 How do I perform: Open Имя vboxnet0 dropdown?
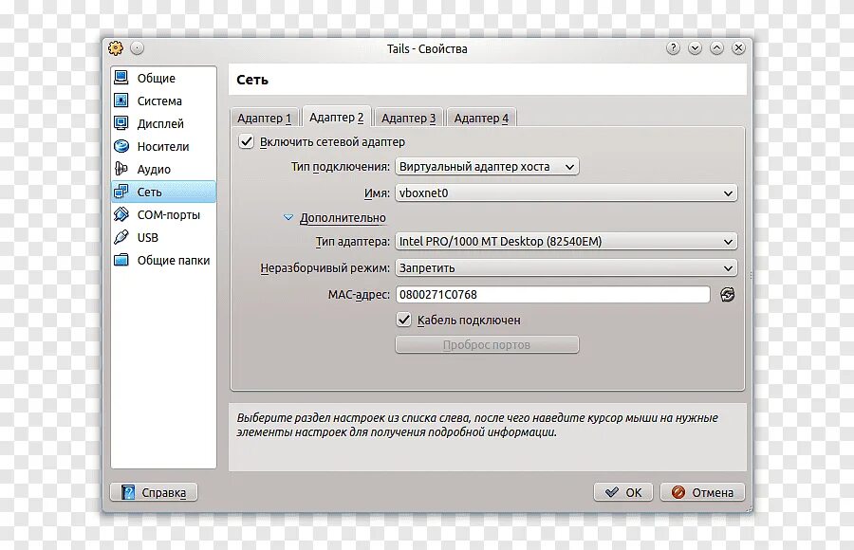566,192
